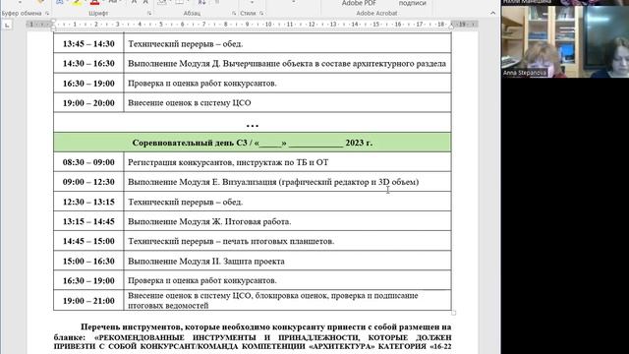Image resolution: width=629 pixels, height=354 pixels.
Task: Open the Шрифт dialog launcher
Action: (x=149, y=13)
